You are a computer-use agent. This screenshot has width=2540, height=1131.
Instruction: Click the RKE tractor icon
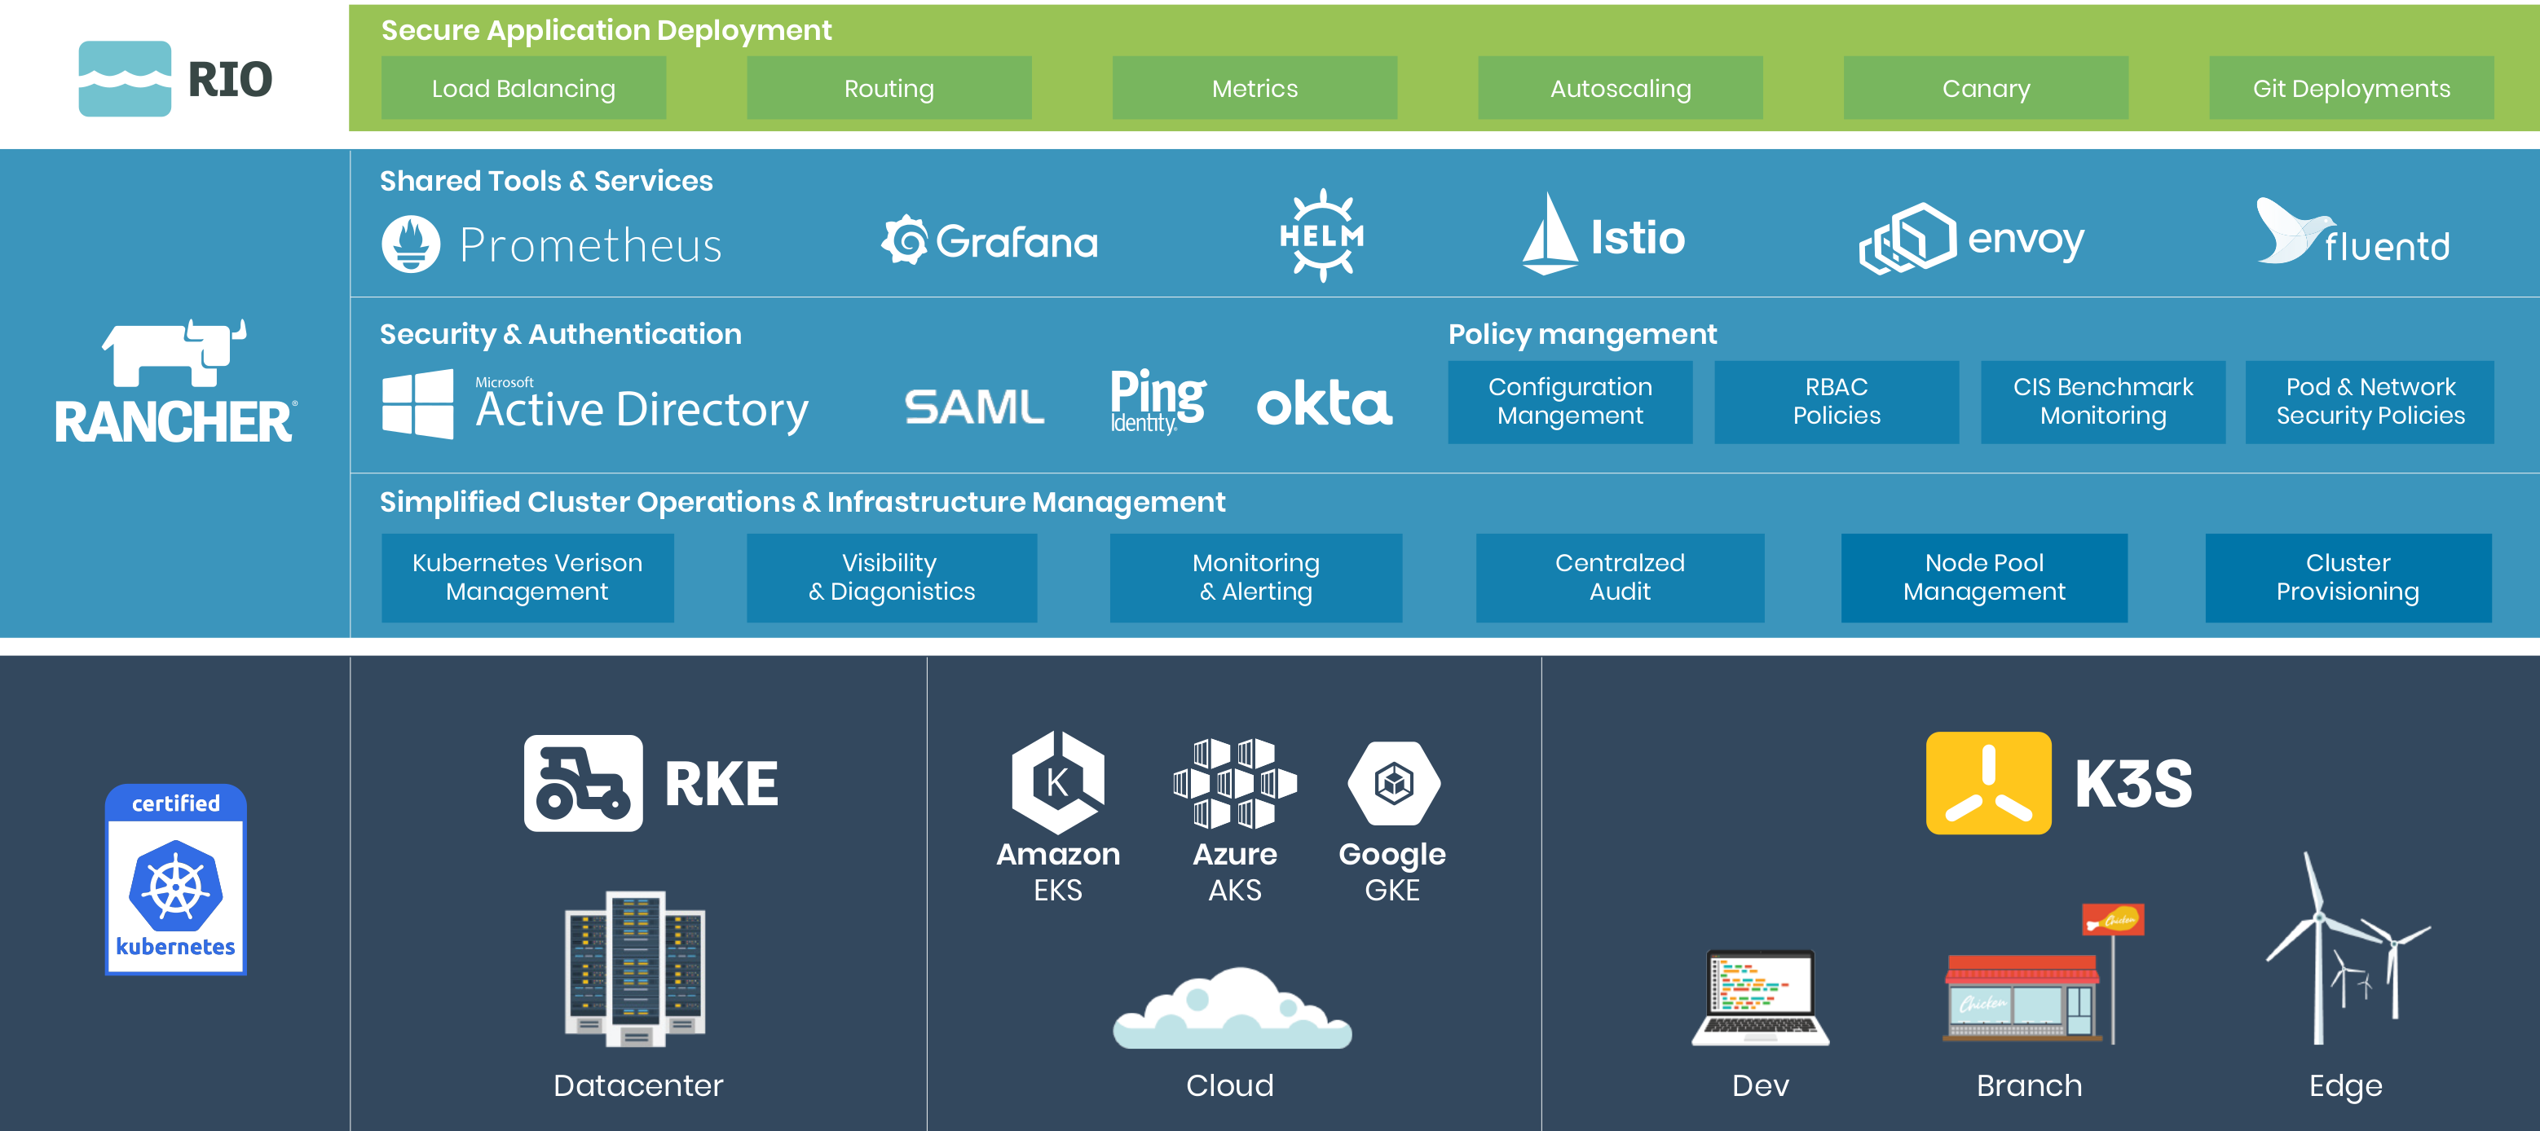583,783
